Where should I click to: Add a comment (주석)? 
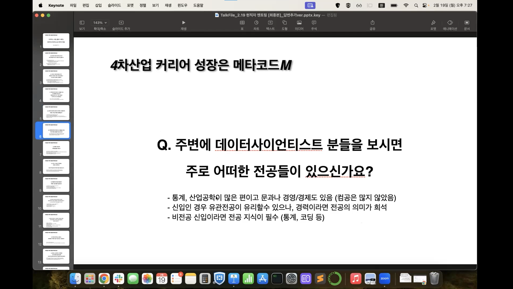tap(314, 23)
